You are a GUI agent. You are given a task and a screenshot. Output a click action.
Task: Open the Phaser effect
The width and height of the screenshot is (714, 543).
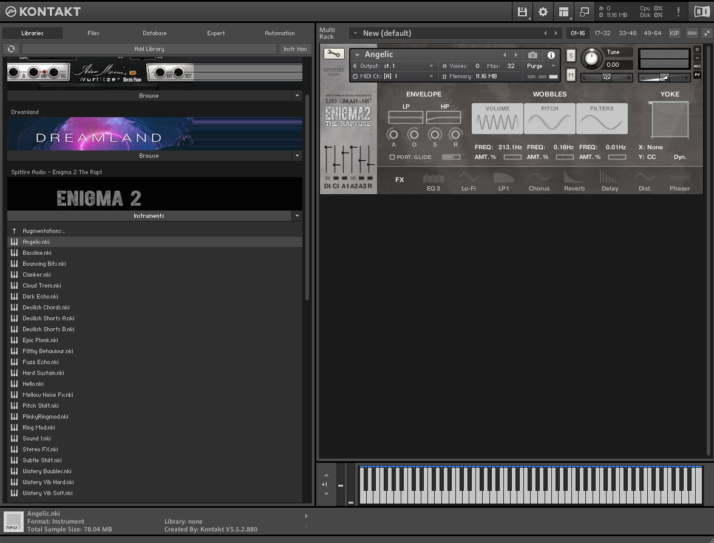tap(680, 182)
